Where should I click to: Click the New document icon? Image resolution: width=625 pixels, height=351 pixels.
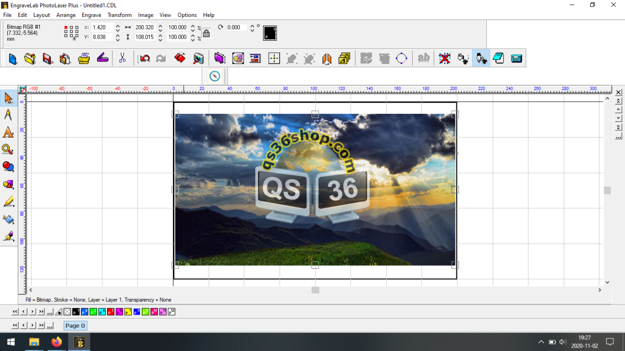coord(13,59)
